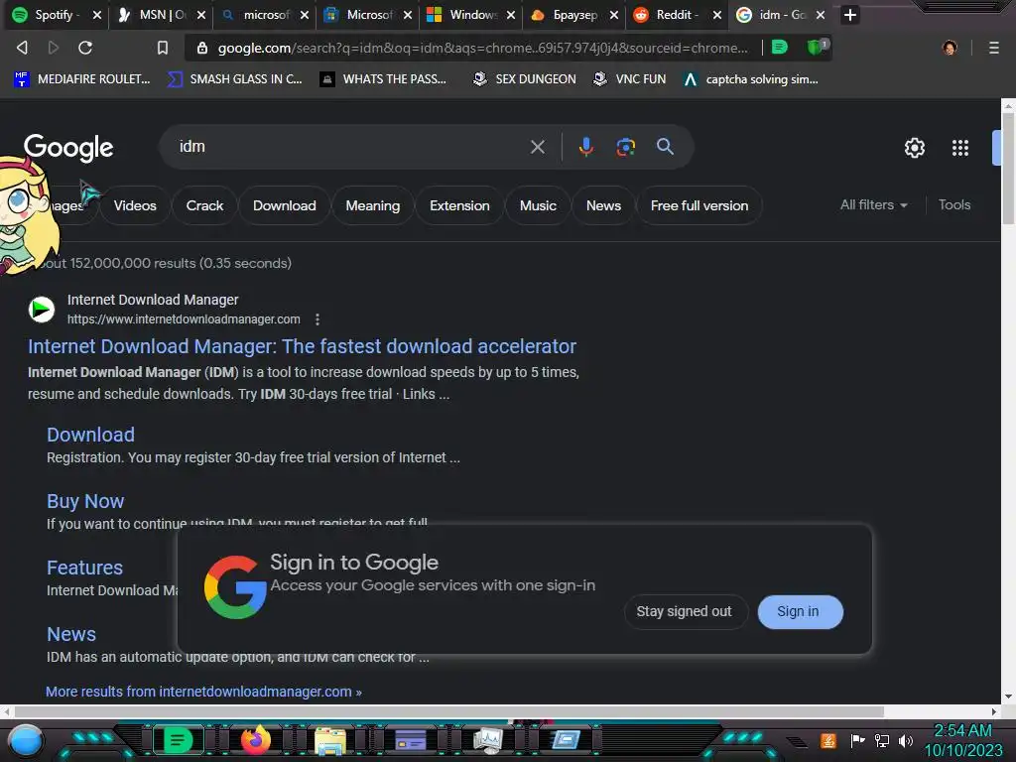Select Free full version chip
The width and height of the screenshot is (1016, 762).
(699, 205)
